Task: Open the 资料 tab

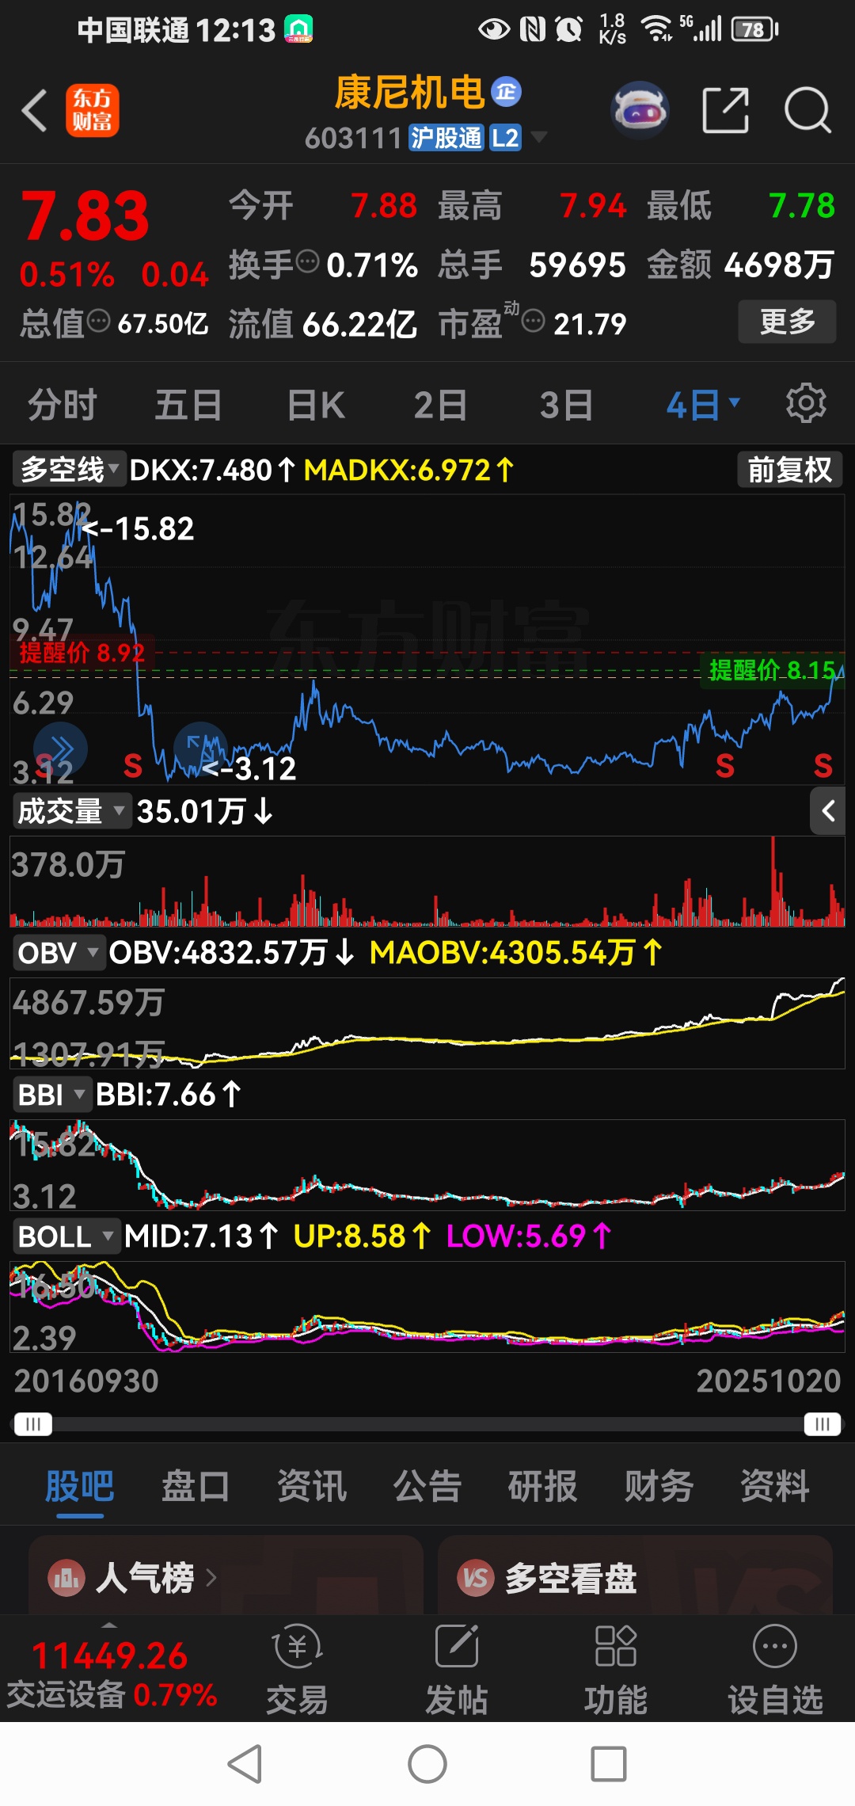Action: (775, 1486)
